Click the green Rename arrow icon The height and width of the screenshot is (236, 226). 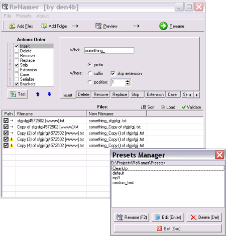click(x=163, y=26)
